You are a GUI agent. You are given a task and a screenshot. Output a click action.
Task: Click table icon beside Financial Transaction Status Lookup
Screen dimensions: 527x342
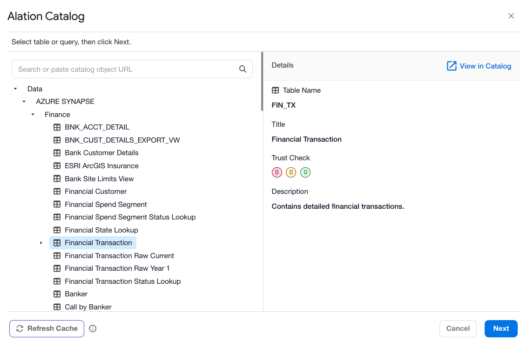tap(57, 281)
